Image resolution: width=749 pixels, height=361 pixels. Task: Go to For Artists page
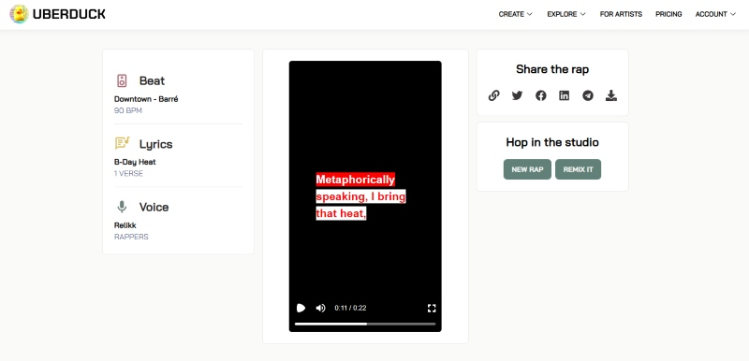click(x=621, y=14)
